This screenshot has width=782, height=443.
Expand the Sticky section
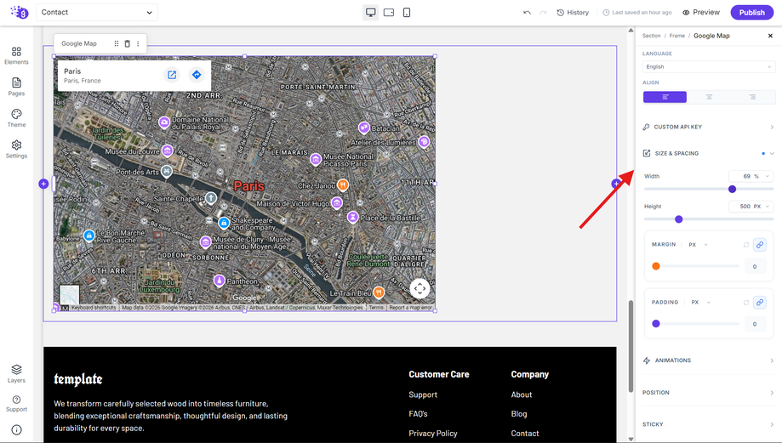coord(709,424)
